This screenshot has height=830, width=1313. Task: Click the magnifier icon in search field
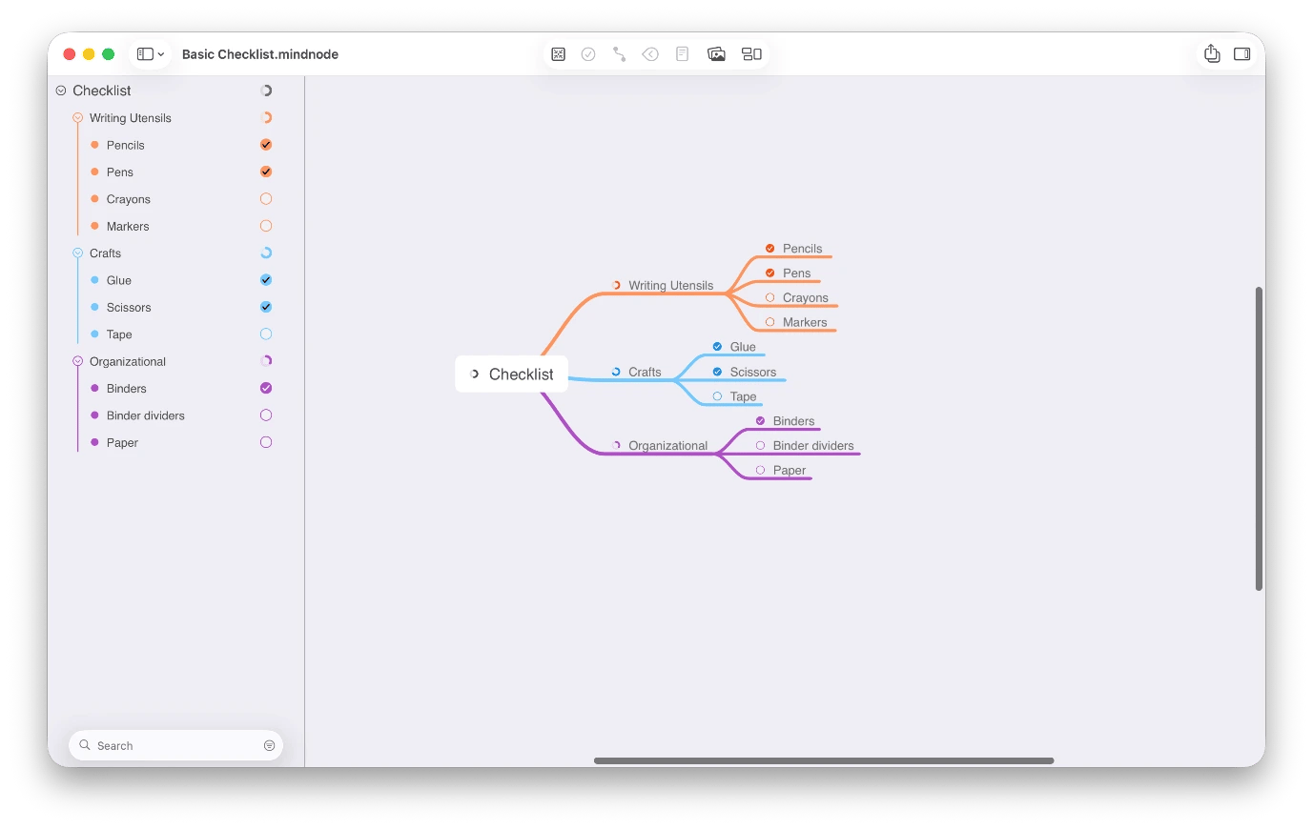pos(85,745)
